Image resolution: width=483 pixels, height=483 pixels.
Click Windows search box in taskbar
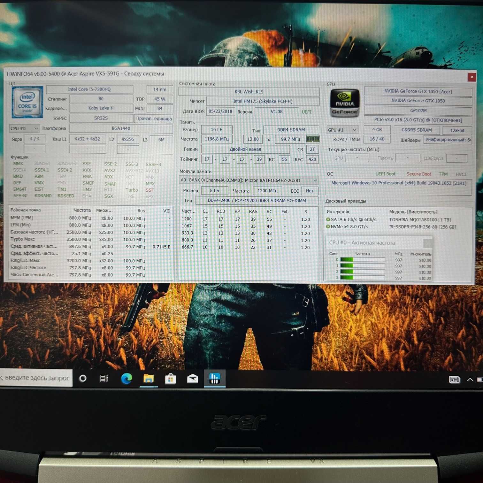[x=36, y=378]
